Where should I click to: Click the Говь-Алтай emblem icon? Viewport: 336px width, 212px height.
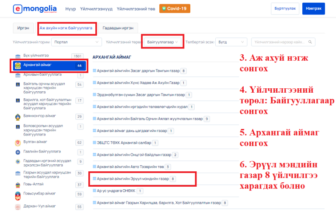[18, 184]
